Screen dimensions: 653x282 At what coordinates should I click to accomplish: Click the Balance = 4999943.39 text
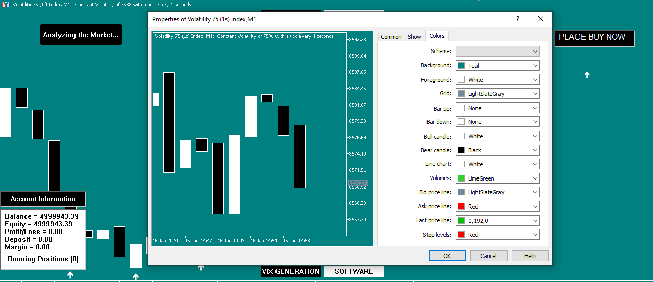pos(41,216)
